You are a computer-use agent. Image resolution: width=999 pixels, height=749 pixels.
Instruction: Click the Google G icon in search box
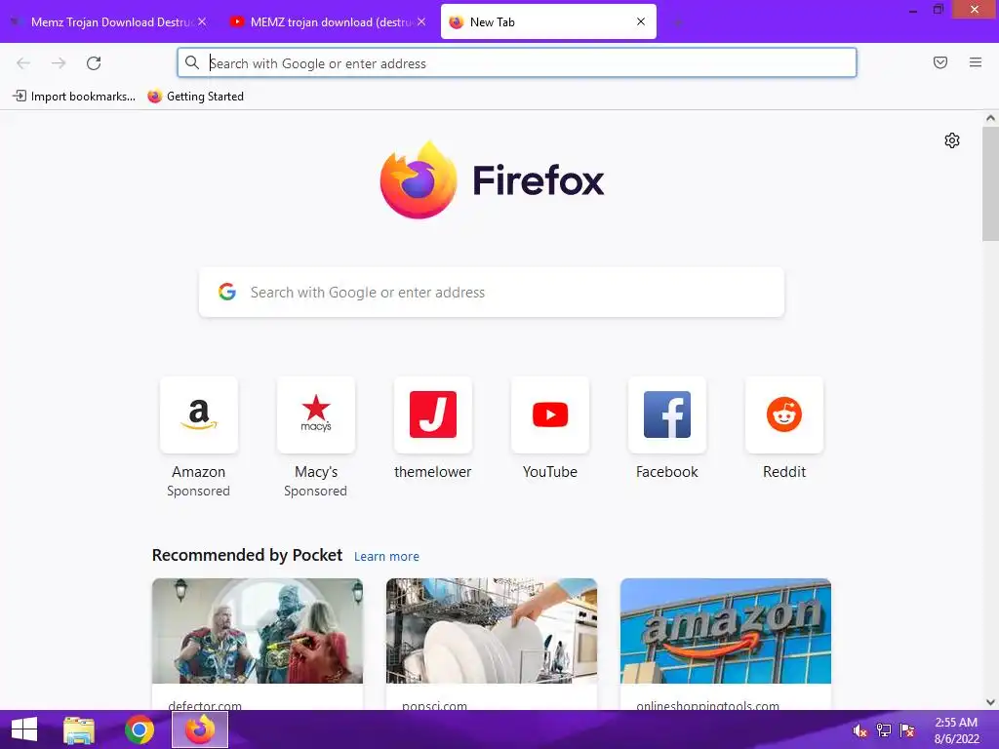pyautogui.click(x=226, y=292)
